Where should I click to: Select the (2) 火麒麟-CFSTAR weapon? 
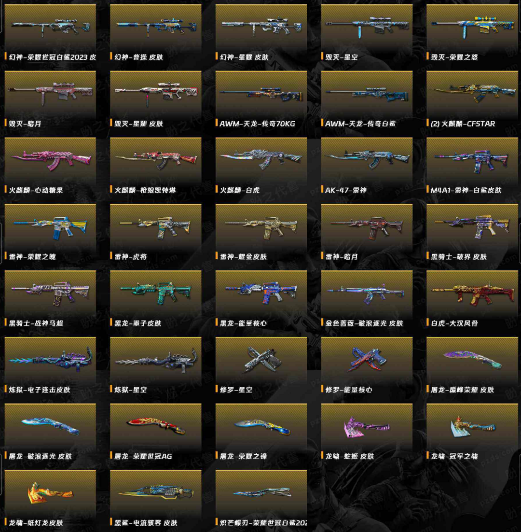pos(472,99)
